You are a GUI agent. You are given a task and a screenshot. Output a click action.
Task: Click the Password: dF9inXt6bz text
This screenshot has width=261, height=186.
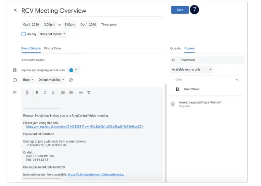tap(38, 134)
